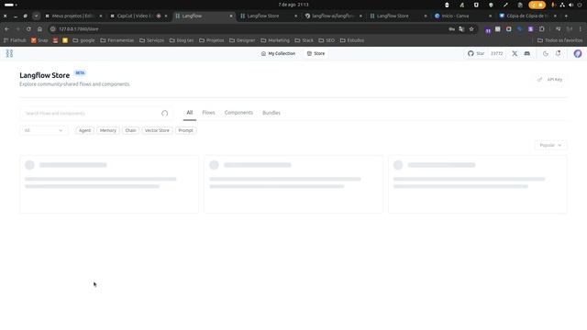Open the Flathub bookmark

[x=15, y=40]
